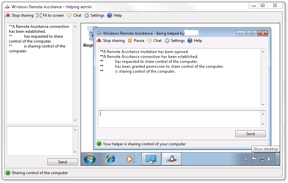Click Send button in the Being helped window

click(250, 134)
